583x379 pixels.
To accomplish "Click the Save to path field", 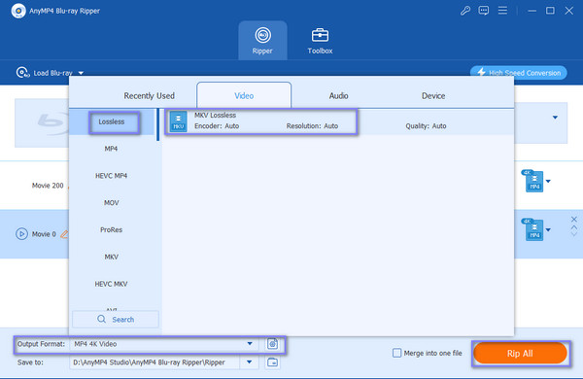I will (154, 362).
